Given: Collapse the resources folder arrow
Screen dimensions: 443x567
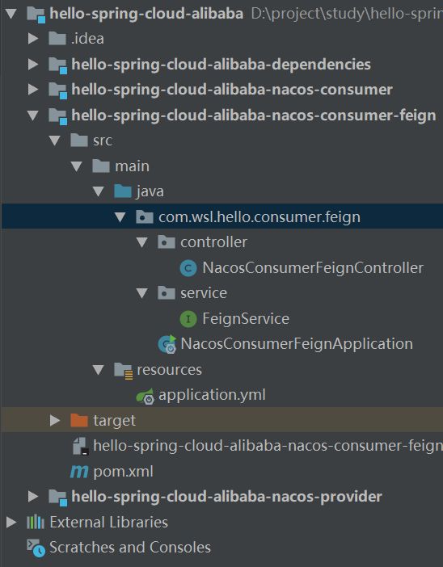Looking at the screenshot, I should tap(98, 370).
